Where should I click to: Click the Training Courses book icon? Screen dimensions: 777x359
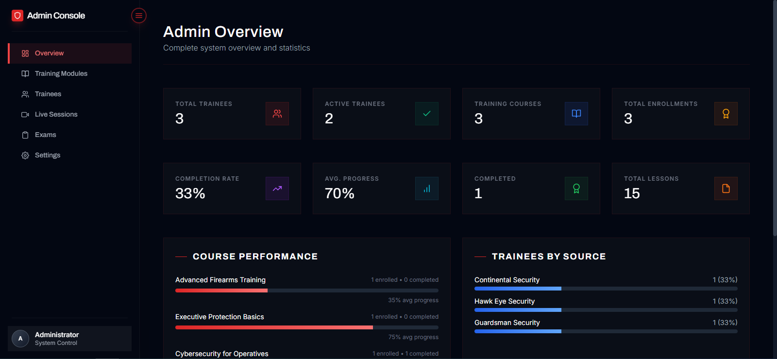[576, 114]
